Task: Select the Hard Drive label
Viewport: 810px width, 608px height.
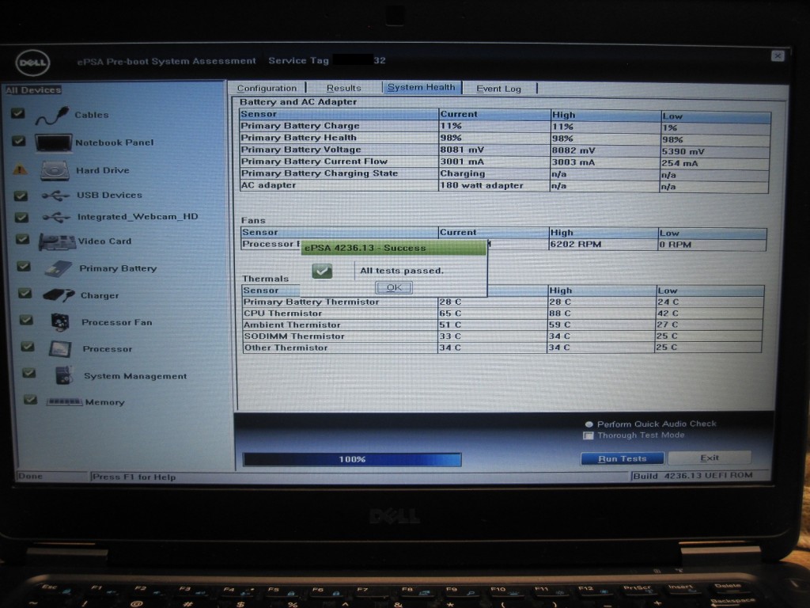Action: coord(103,171)
